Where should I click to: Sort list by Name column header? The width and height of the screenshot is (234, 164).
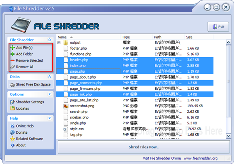(88, 37)
